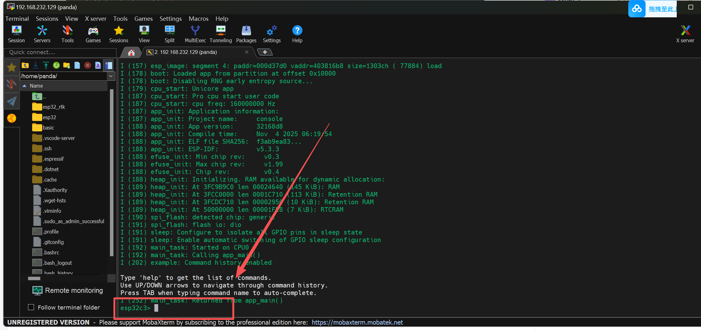This screenshot has height=330, width=701.
Task: Toggle the X server icon
Action: coord(685,34)
